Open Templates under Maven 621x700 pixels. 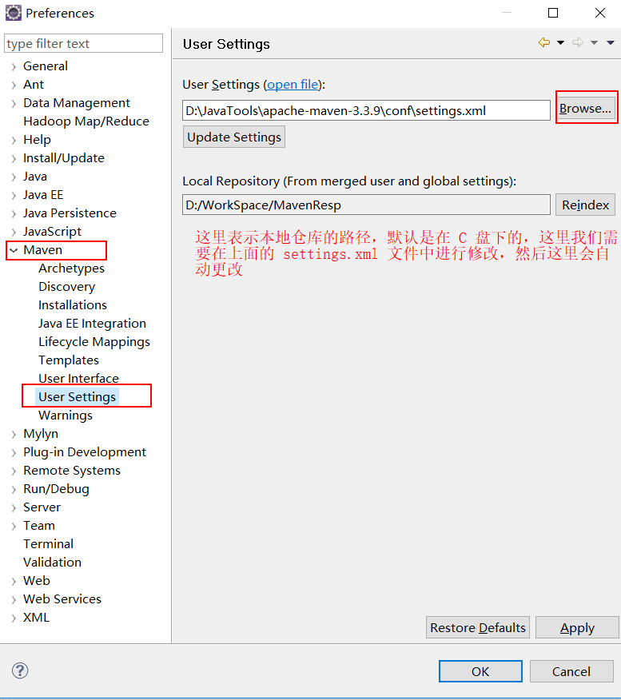pyautogui.click(x=69, y=360)
